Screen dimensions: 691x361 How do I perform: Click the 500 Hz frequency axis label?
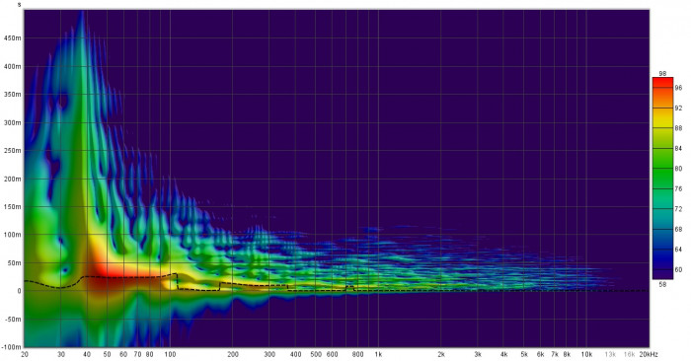316,354
